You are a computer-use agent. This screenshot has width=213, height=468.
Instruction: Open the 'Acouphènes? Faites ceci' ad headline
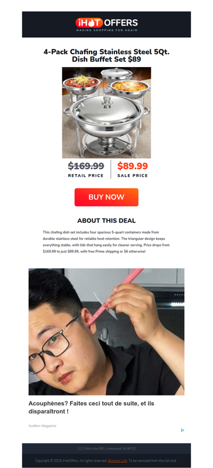[x=91, y=407]
